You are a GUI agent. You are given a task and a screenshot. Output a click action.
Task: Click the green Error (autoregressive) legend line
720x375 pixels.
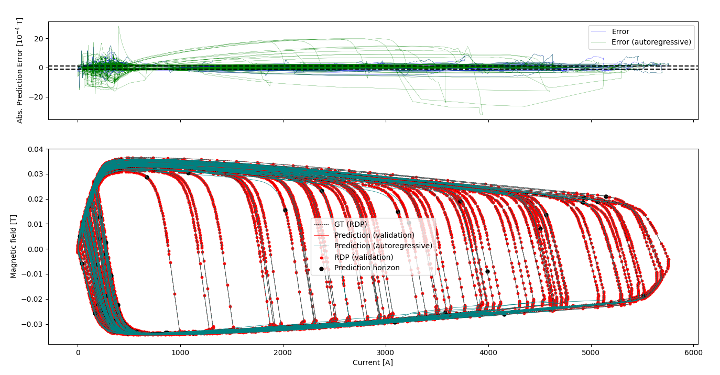tap(599, 42)
